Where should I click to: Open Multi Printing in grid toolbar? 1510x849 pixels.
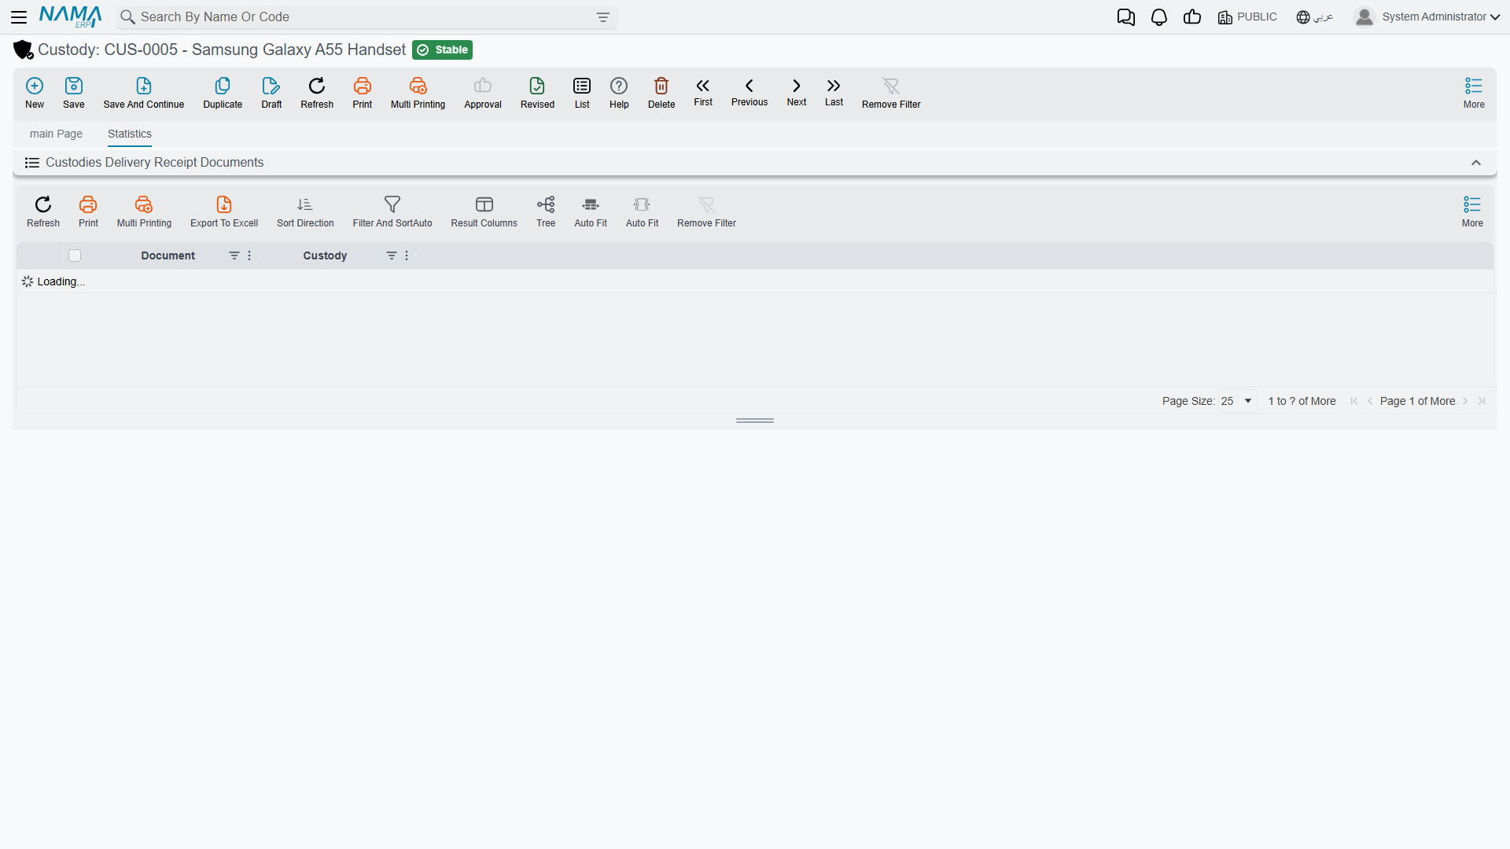(x=144, y=212)
